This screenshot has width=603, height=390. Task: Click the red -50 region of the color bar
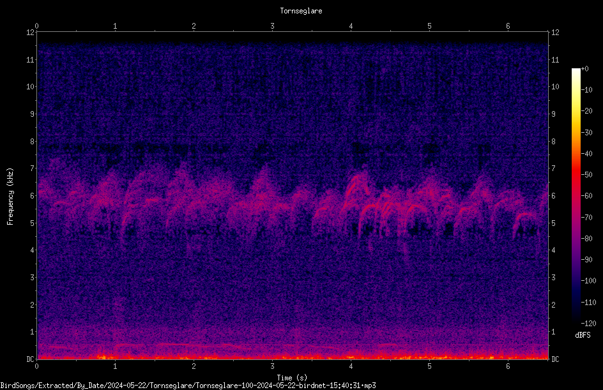(x=576, y=175)
